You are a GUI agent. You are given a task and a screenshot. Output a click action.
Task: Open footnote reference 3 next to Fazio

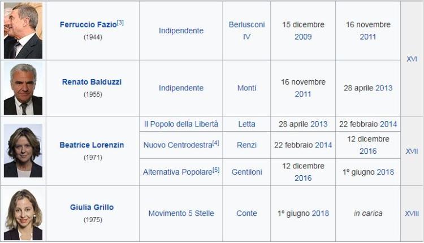coord(120,23)
